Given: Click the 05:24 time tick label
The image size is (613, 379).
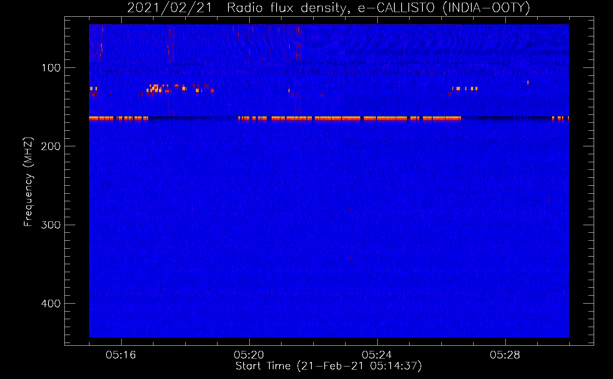Looking at the screenshot, I should 377,355.
